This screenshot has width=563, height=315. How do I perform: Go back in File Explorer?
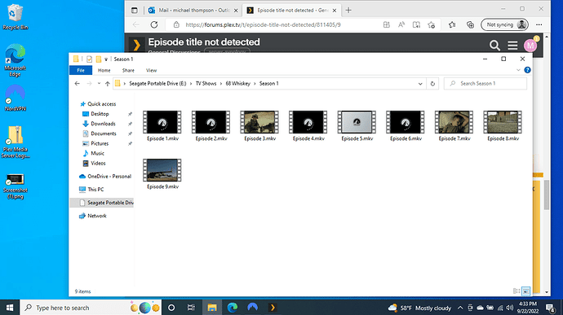point(78,84)
